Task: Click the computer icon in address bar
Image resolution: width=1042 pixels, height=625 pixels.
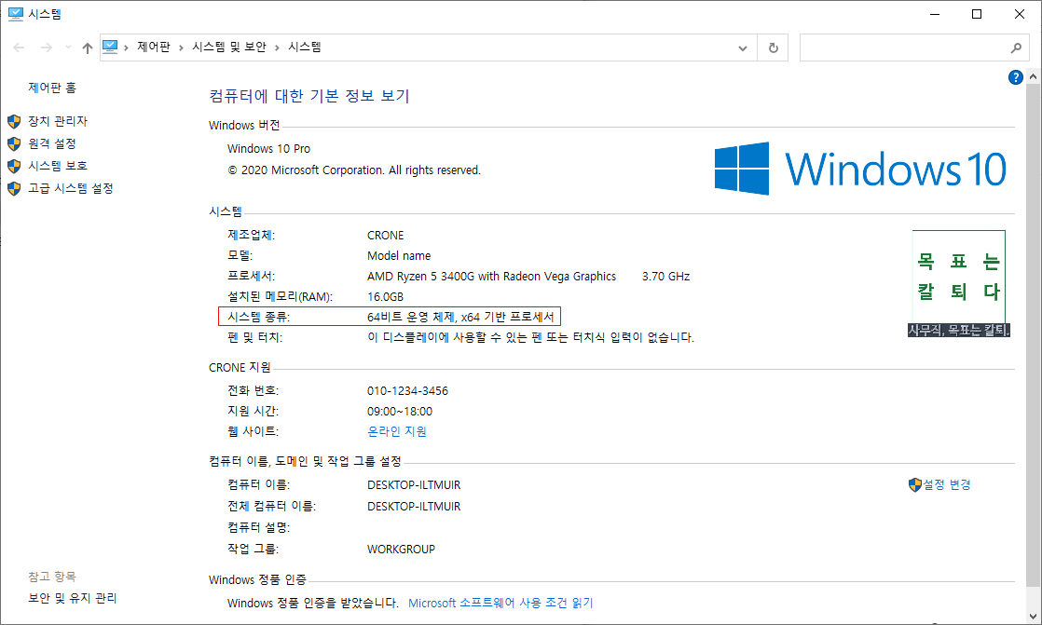Action: 110,48
